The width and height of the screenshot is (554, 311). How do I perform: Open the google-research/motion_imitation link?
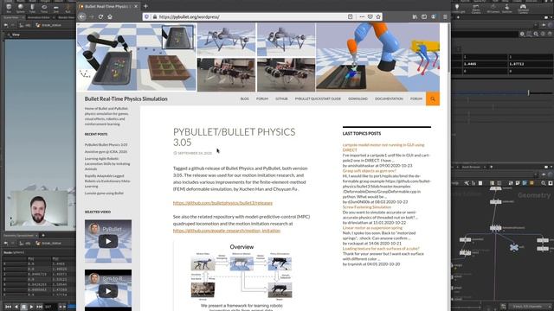point(227,231)
